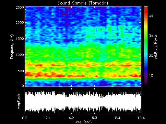Click the 6.3 time axis label
This screenshot has height=124, width=166.
click(x=94, y=118)
